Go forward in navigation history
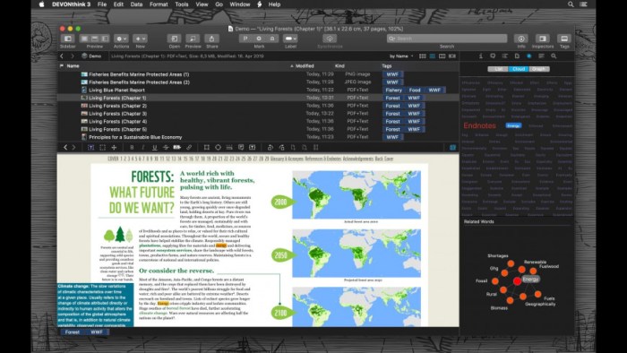 click(73, 56)
